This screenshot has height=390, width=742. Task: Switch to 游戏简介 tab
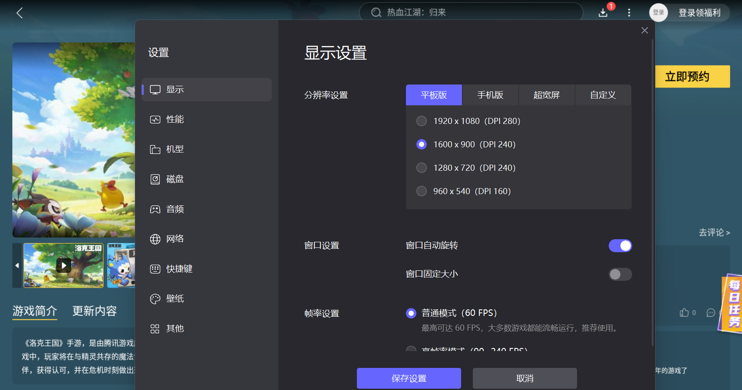[x=35, y=311]
